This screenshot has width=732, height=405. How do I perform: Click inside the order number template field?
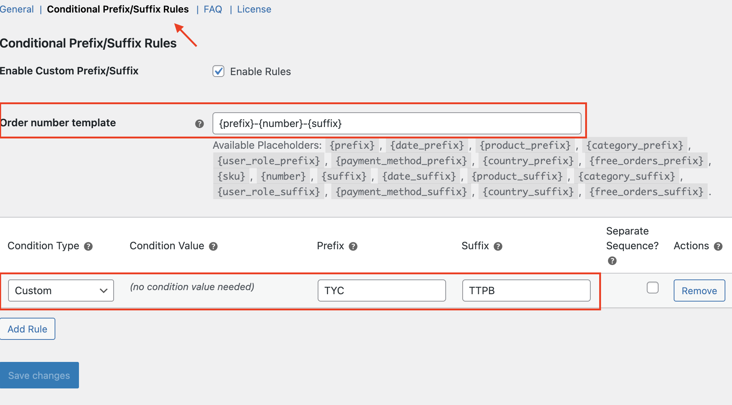(397, 124)
